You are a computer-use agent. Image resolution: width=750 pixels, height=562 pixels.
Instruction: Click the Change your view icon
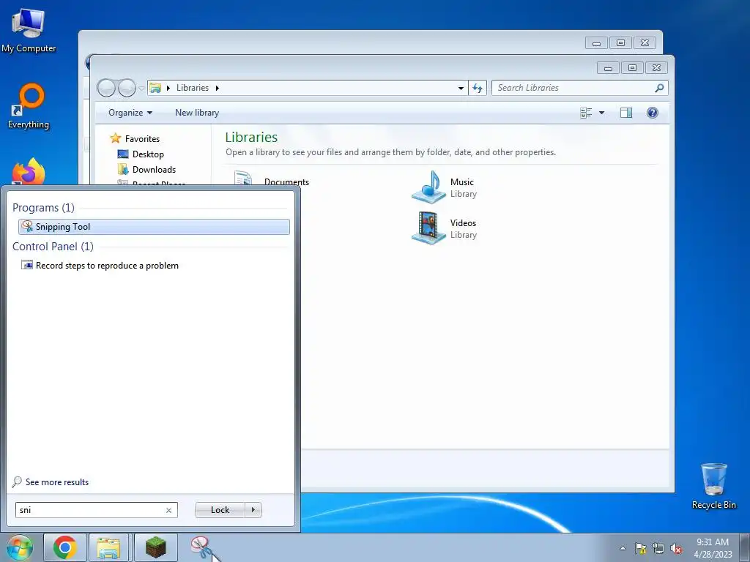[x=586, y=113]
